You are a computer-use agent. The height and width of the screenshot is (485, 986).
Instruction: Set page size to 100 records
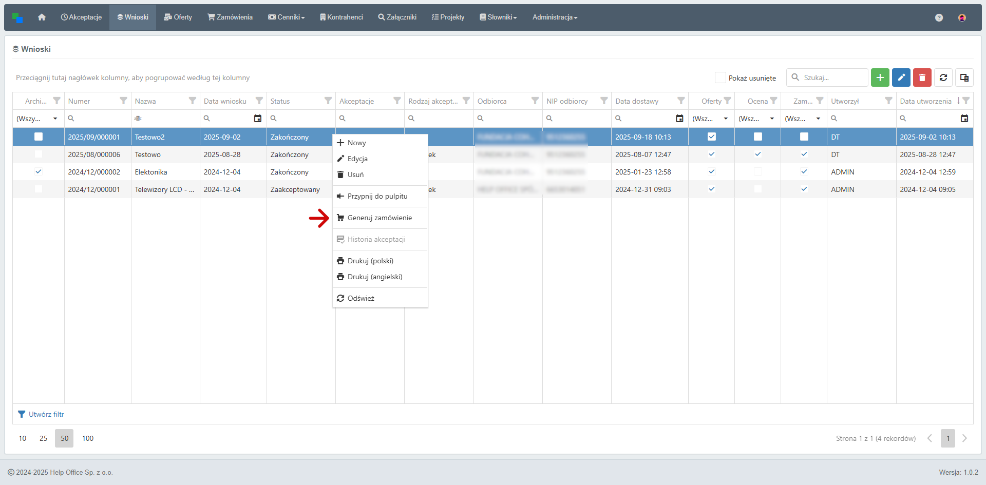click(x=88, y=438)
